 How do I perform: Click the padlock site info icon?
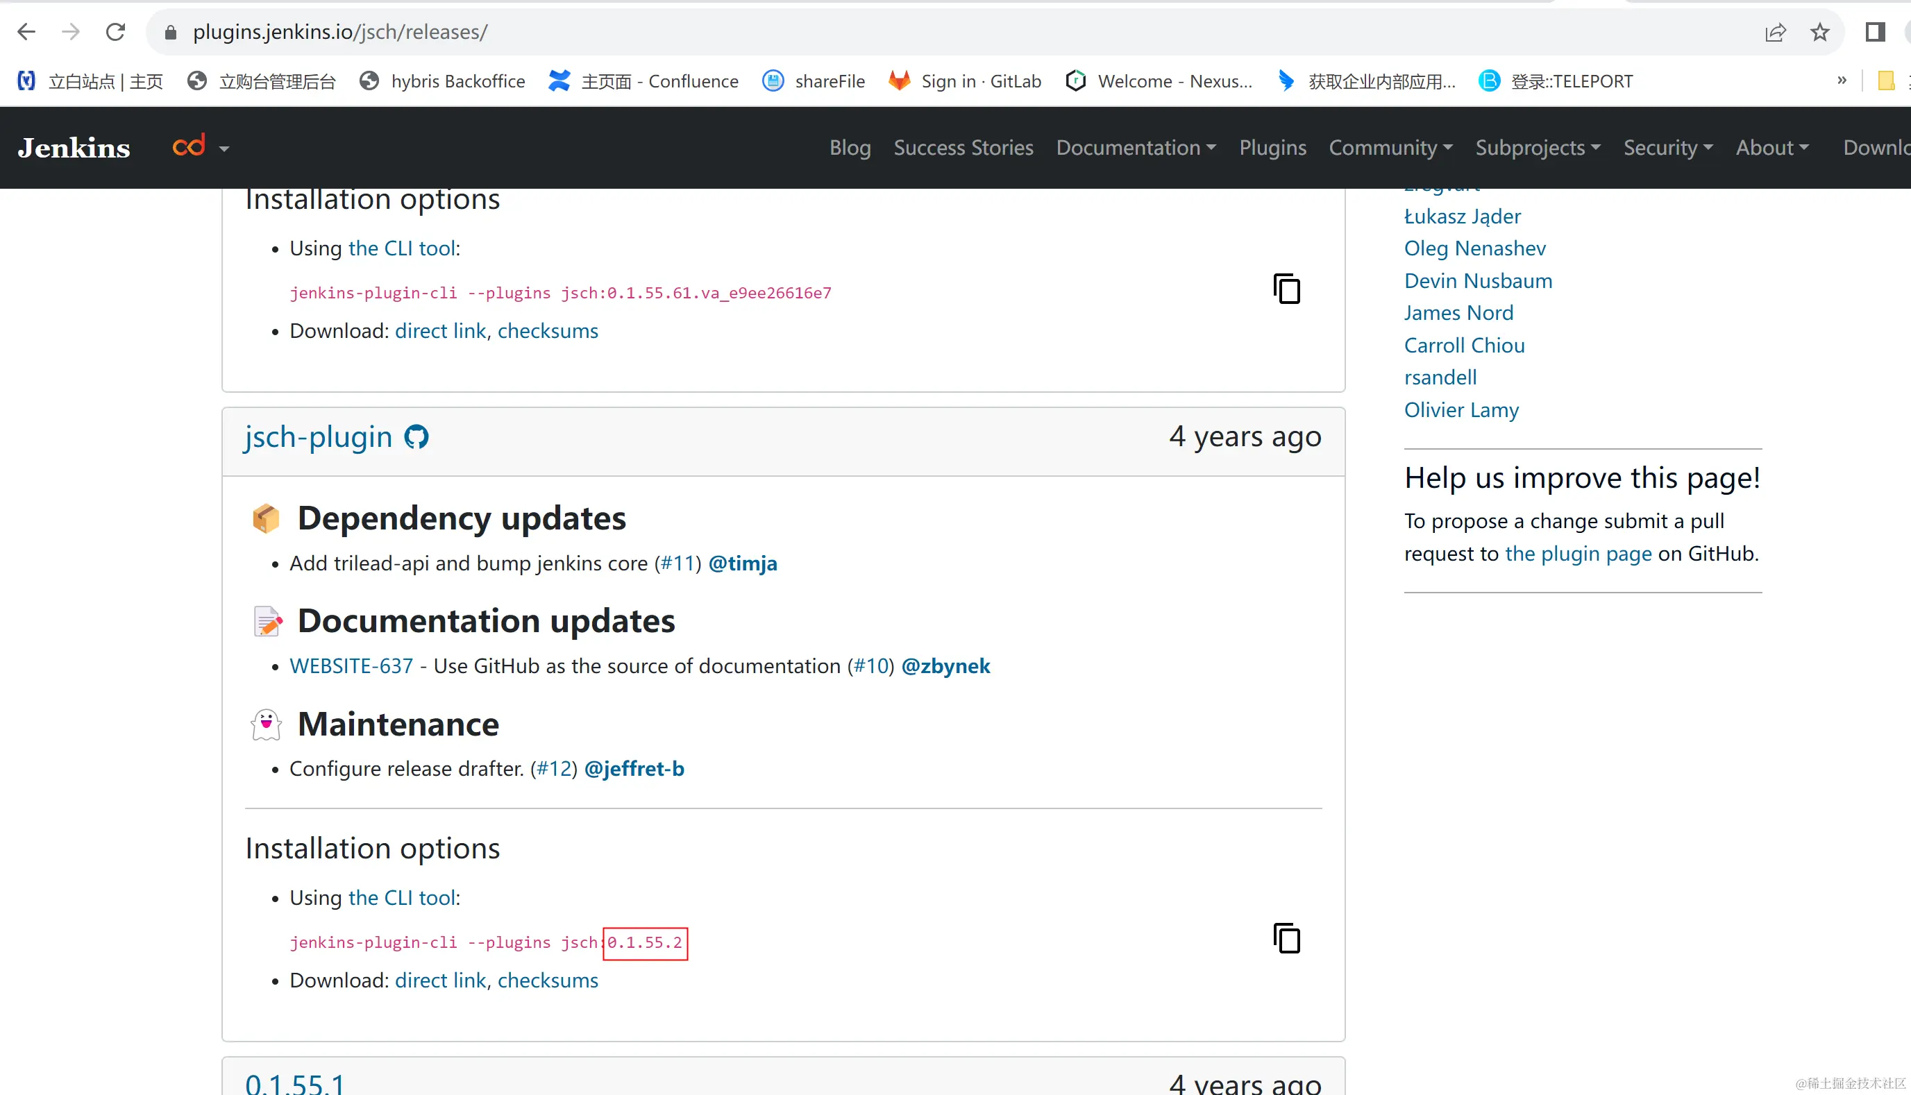click(171, 33)
